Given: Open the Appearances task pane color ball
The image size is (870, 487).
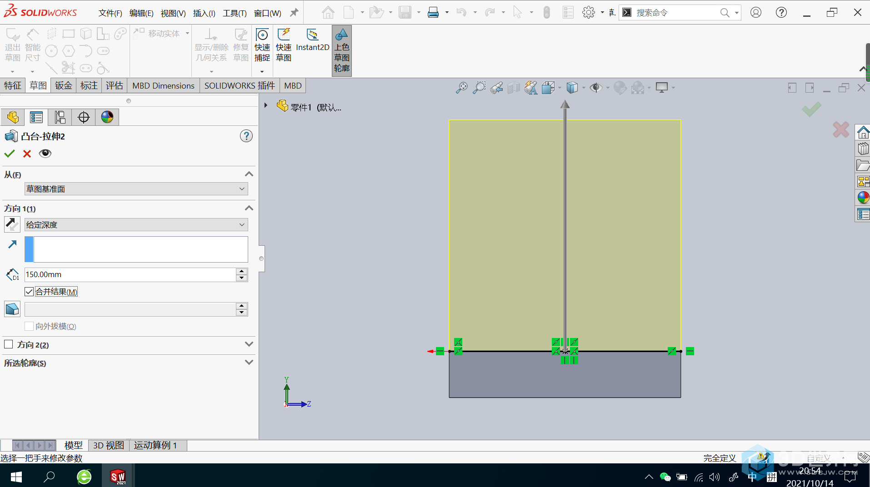Looking at the screenshot, I should [x=863, y=198].
